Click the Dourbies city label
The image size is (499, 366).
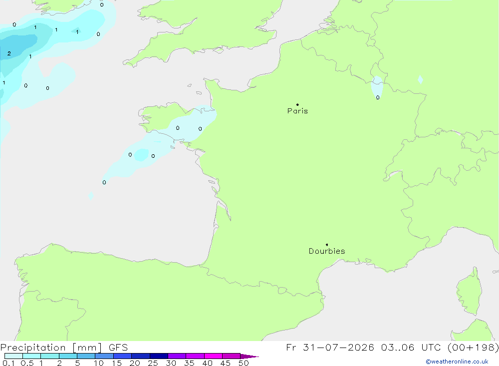click(x=327, y=251)
